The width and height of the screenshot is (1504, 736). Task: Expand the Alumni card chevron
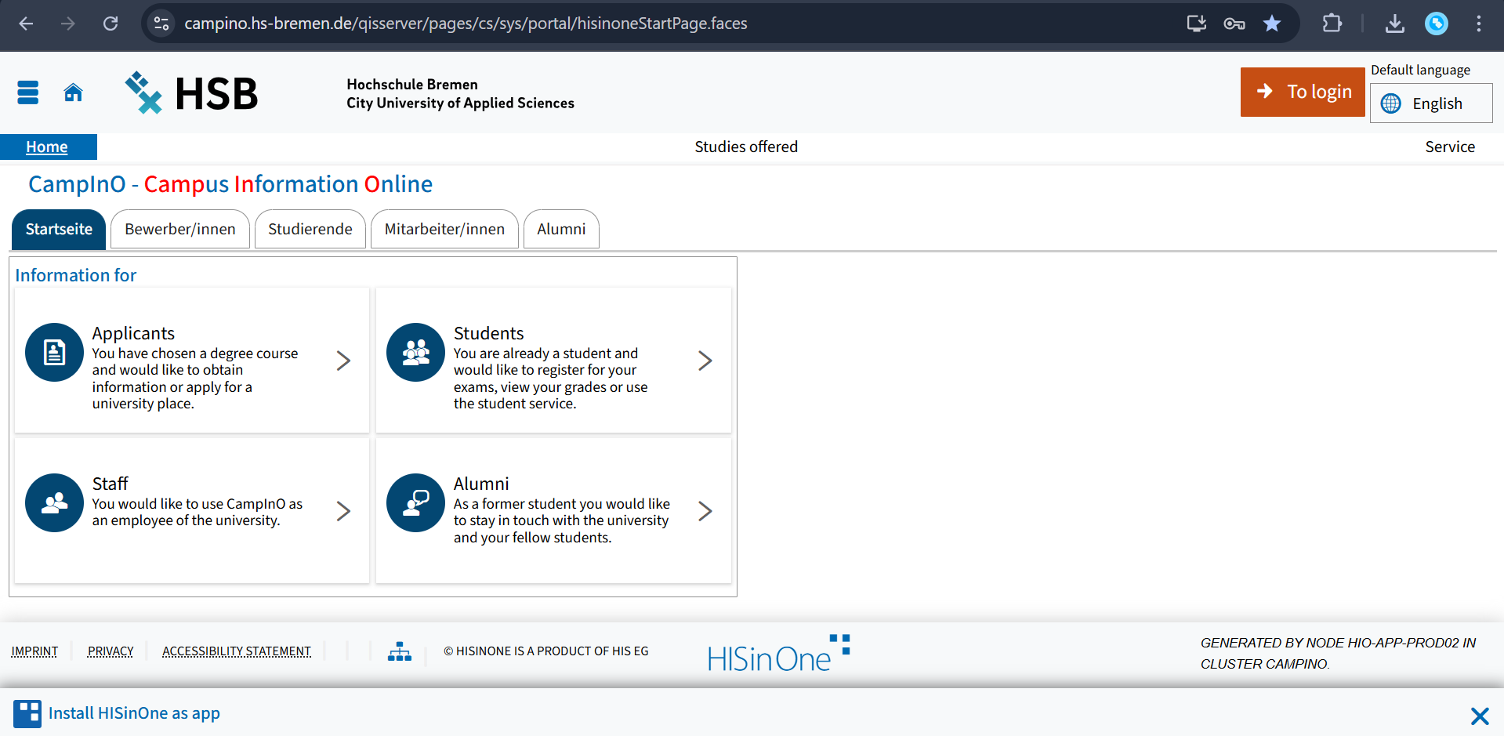[705, 511]
